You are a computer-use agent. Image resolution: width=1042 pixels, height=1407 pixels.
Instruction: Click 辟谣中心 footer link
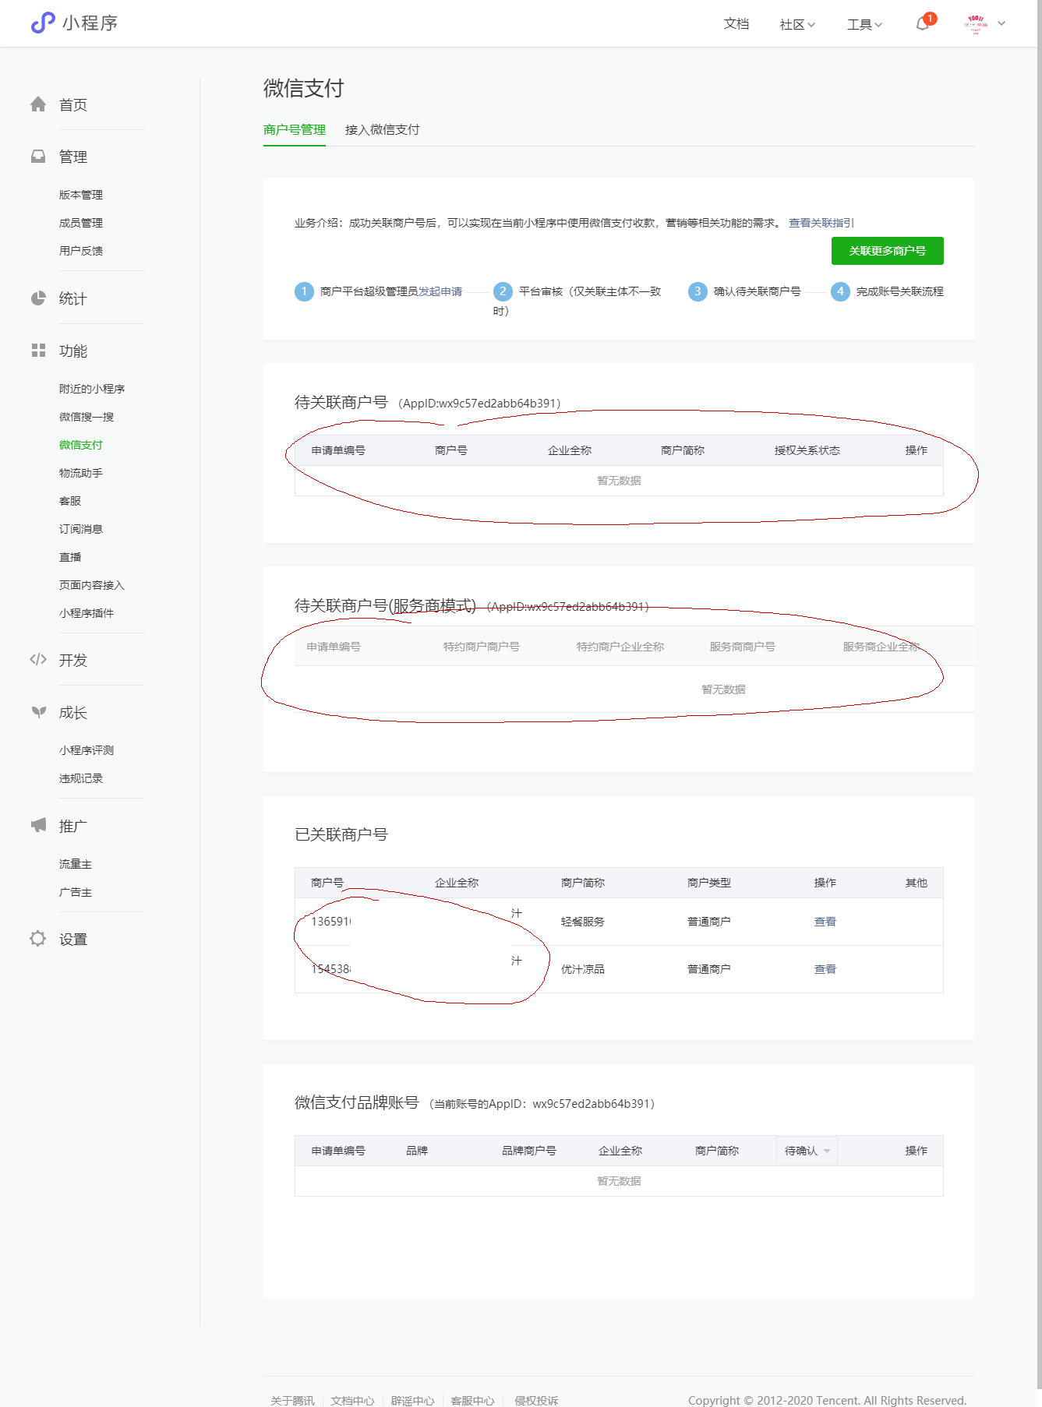412,1400
